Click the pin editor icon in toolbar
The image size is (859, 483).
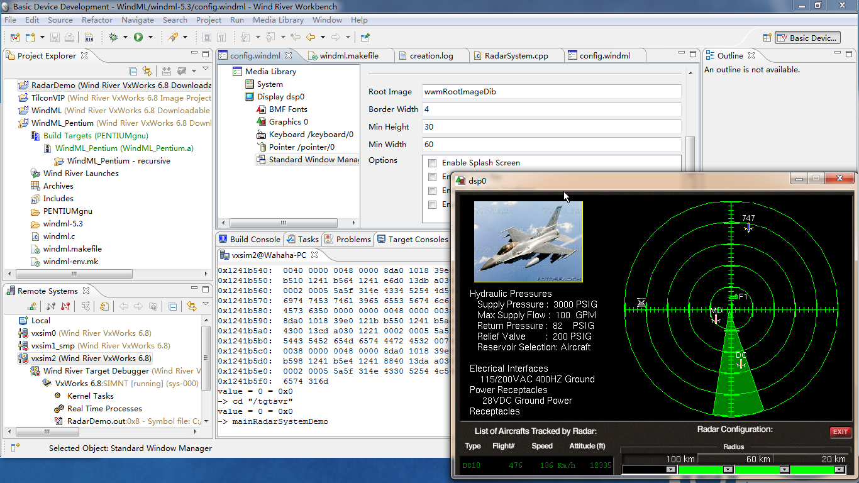[x=365, y=37]
